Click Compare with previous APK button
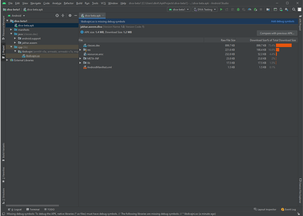303x216 pixels. [x=277, y=33]
